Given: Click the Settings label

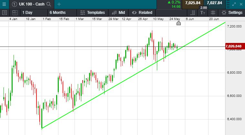Looking at the screenshot, I should (x=235, y=13).
